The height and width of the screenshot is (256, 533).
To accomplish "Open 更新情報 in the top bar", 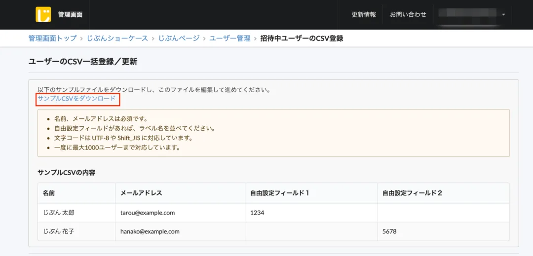I will point(364,15).
